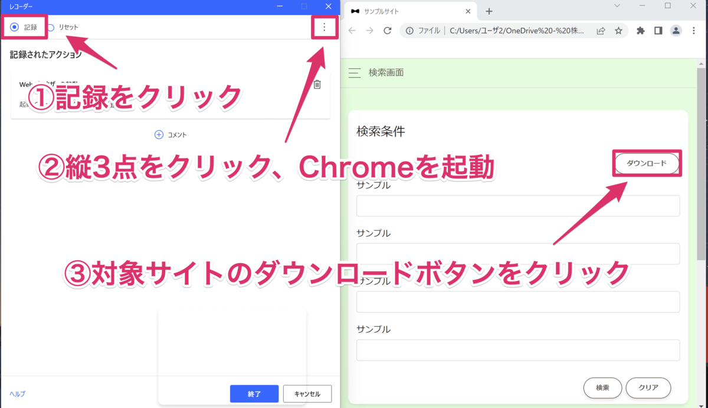
Task: Delete the Webブラウザーの起動 action with the trash icon
Action: 317,84
